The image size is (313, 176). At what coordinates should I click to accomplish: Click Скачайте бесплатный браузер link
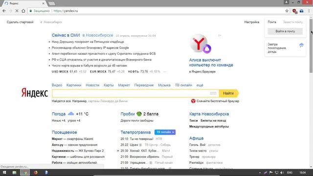coord(218,101)
